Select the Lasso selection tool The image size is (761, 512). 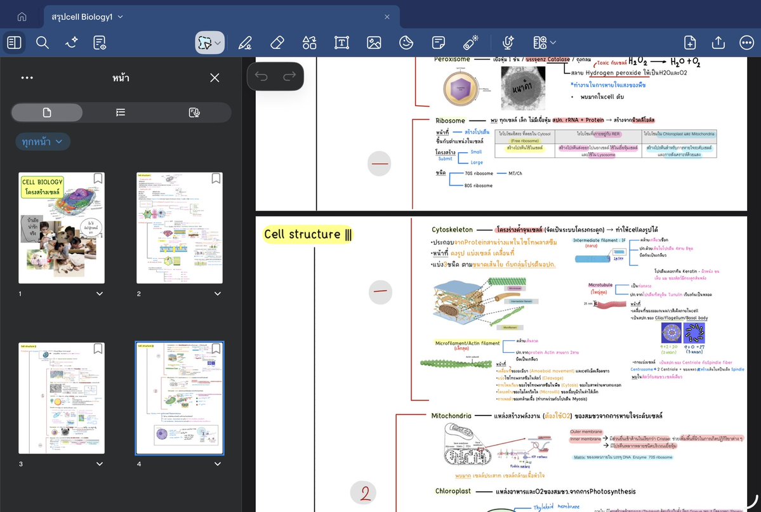[205, 43]
